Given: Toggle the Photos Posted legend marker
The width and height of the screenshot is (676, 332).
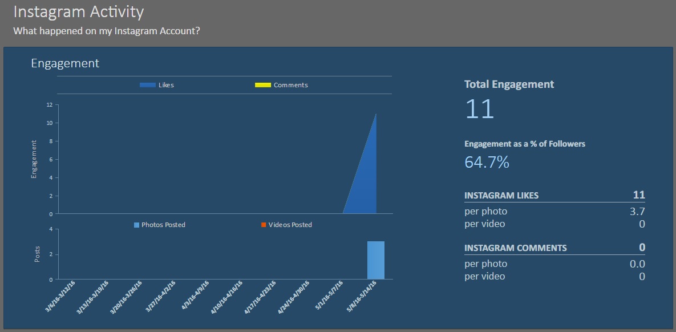Looking at the screenshot, I should click(137, 225).
